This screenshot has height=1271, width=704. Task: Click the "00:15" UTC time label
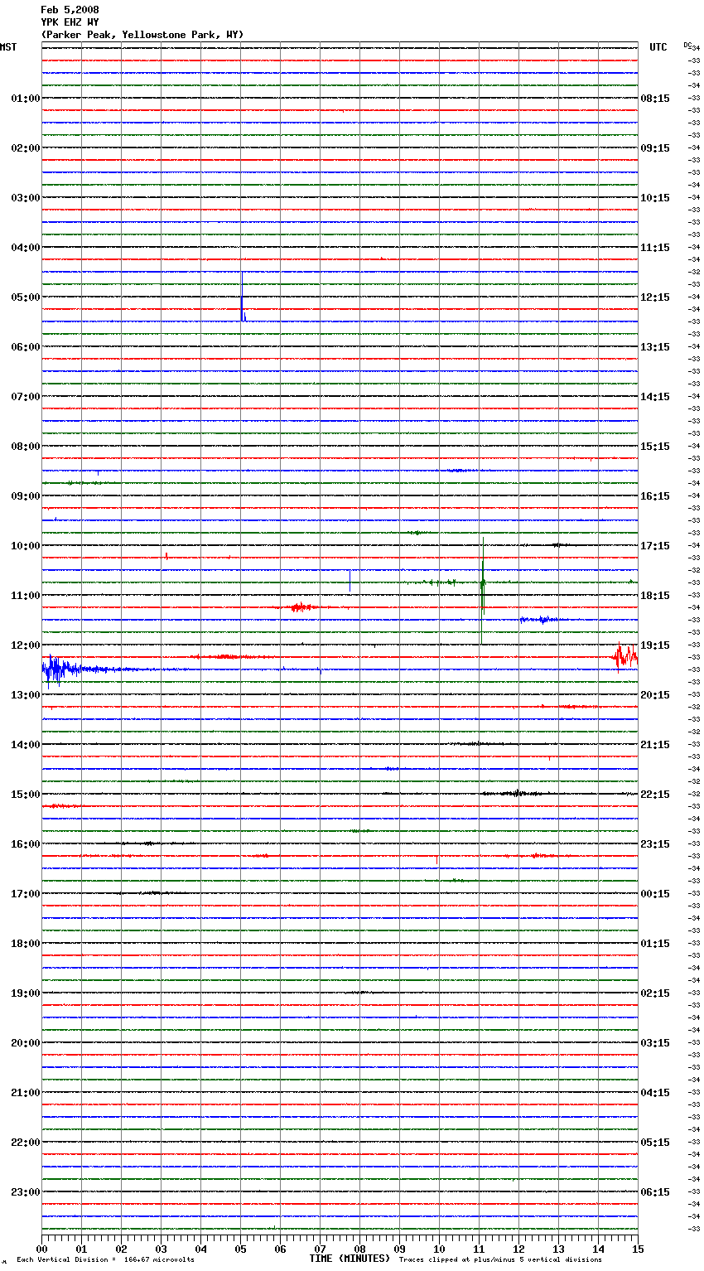pyautogui.click(x=655, y=894)
